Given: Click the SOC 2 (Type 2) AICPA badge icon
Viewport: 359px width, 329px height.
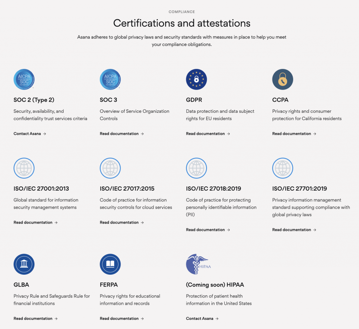Looking at the screenshot, I should (24, 79).
